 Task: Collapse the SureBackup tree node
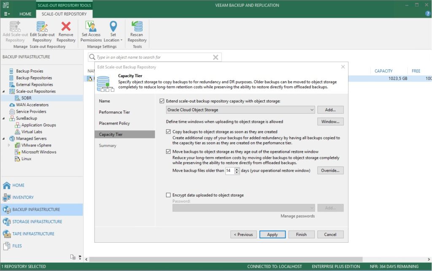coord(4,118)
